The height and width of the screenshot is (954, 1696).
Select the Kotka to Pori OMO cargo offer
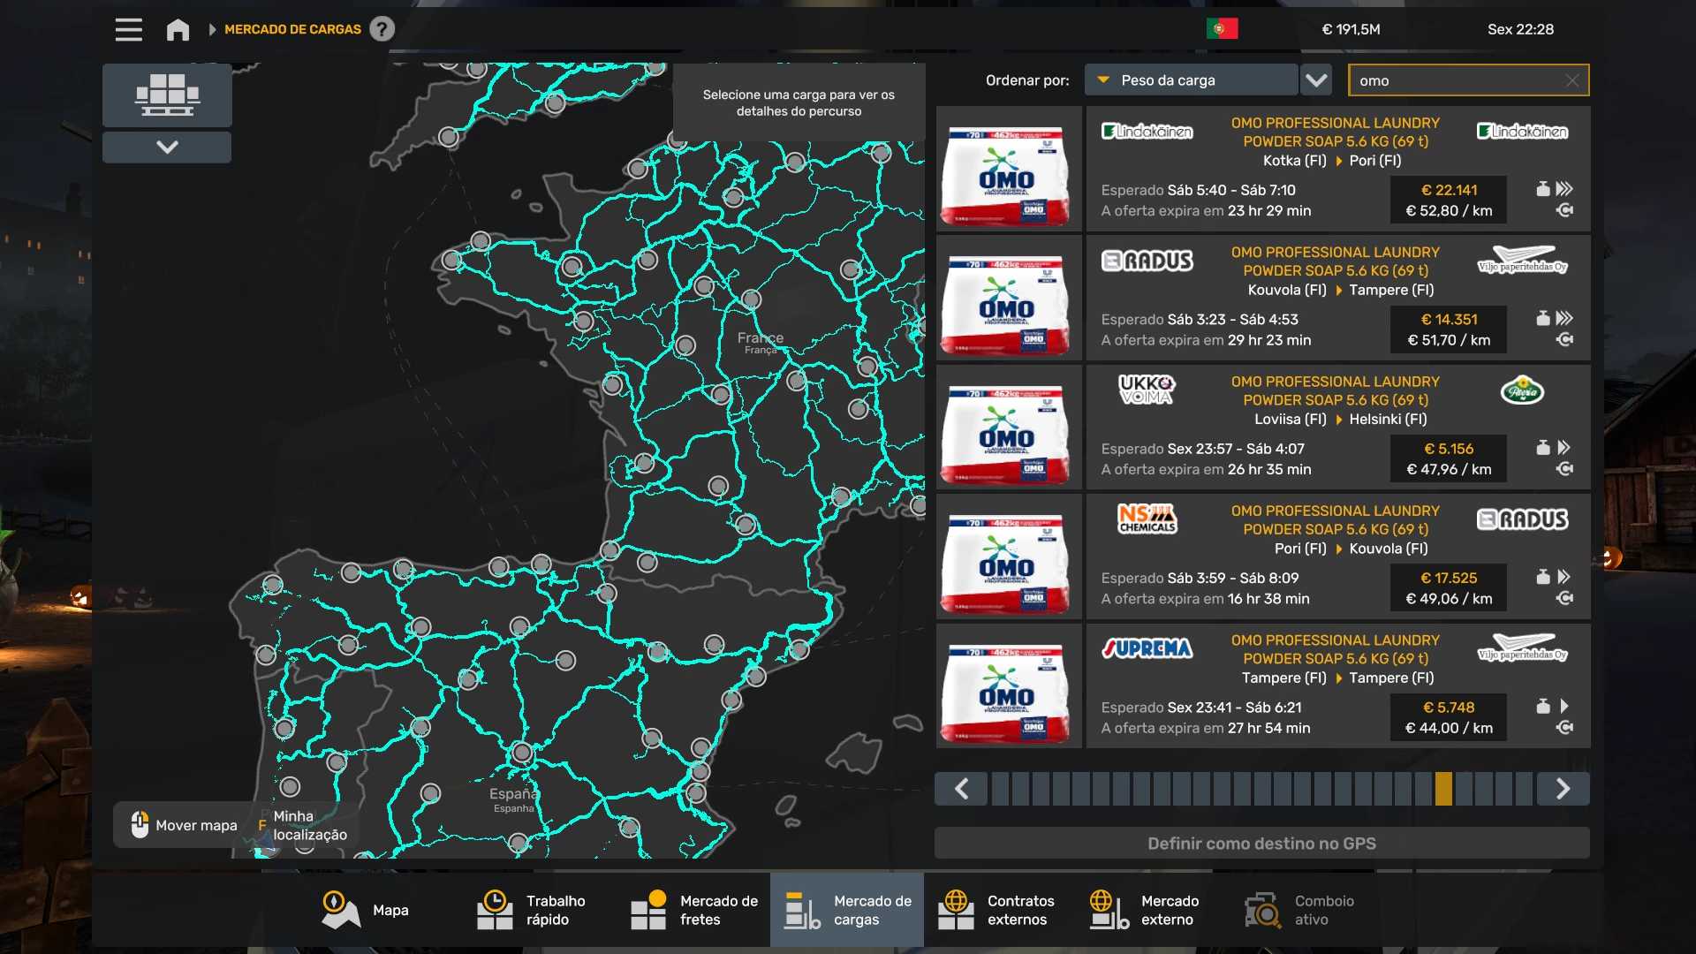click(x=1337, y=168)
